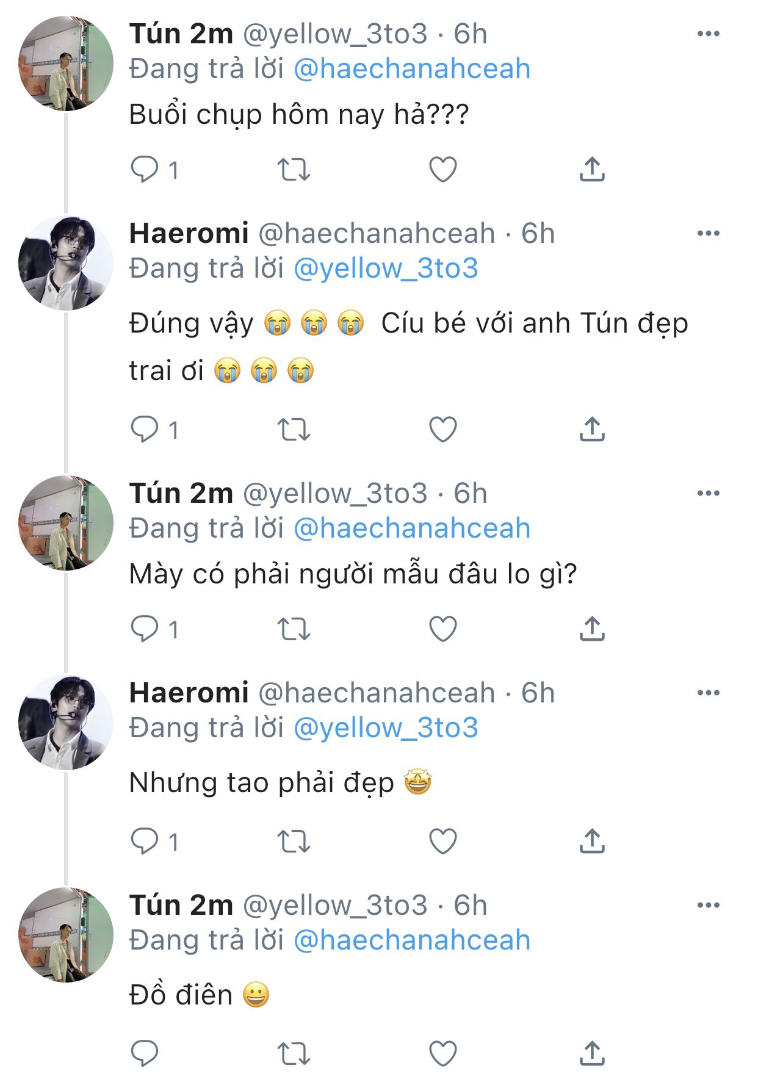Open more options for the first Tún 2m tweet

pyautogui.click(x=708, y=34)
